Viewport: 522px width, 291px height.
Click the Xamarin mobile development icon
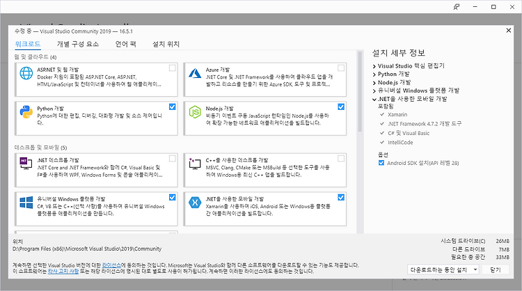coord(195,203)
